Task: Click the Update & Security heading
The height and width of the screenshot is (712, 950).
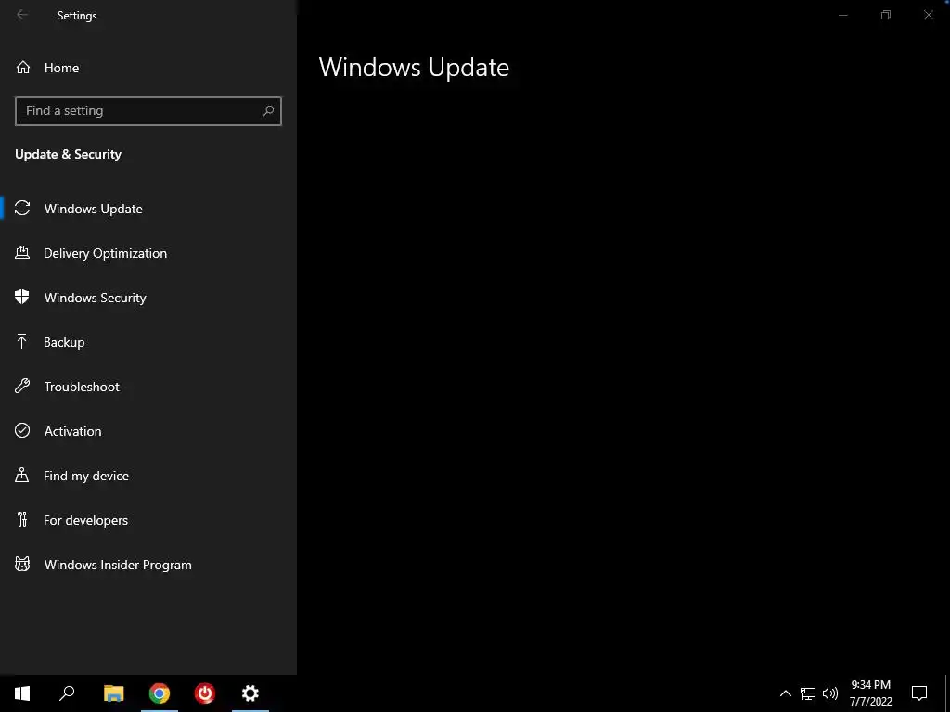Action: (x=68, y=155)
